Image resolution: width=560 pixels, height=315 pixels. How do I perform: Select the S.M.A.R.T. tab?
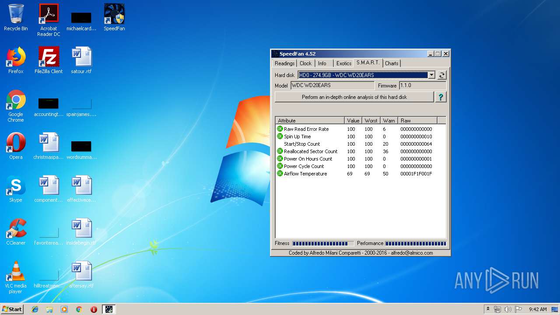click(368, 63)
